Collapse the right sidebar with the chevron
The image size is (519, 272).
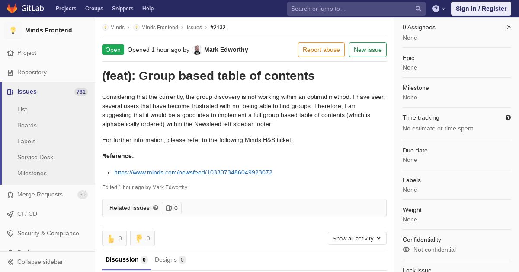pyautogui.click(x=509, y=27)
